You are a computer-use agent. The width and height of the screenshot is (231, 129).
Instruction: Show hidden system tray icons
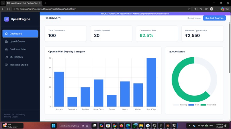[189, 126]
